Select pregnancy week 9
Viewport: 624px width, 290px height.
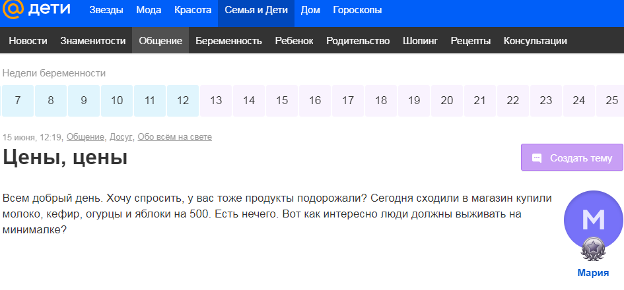84,100
